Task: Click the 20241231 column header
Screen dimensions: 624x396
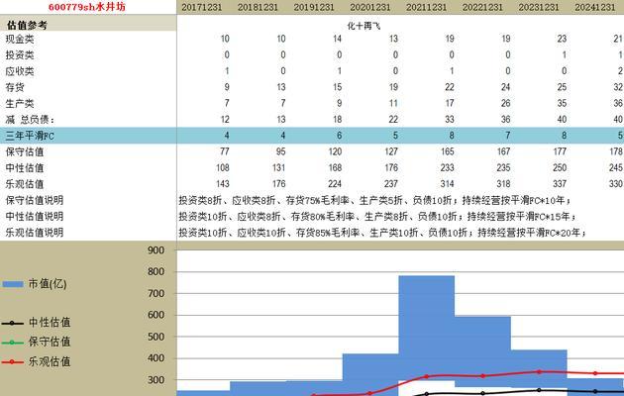Action: point(595,7)
